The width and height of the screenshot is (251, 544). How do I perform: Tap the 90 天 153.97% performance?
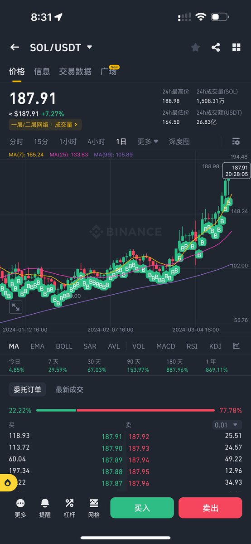139,366
